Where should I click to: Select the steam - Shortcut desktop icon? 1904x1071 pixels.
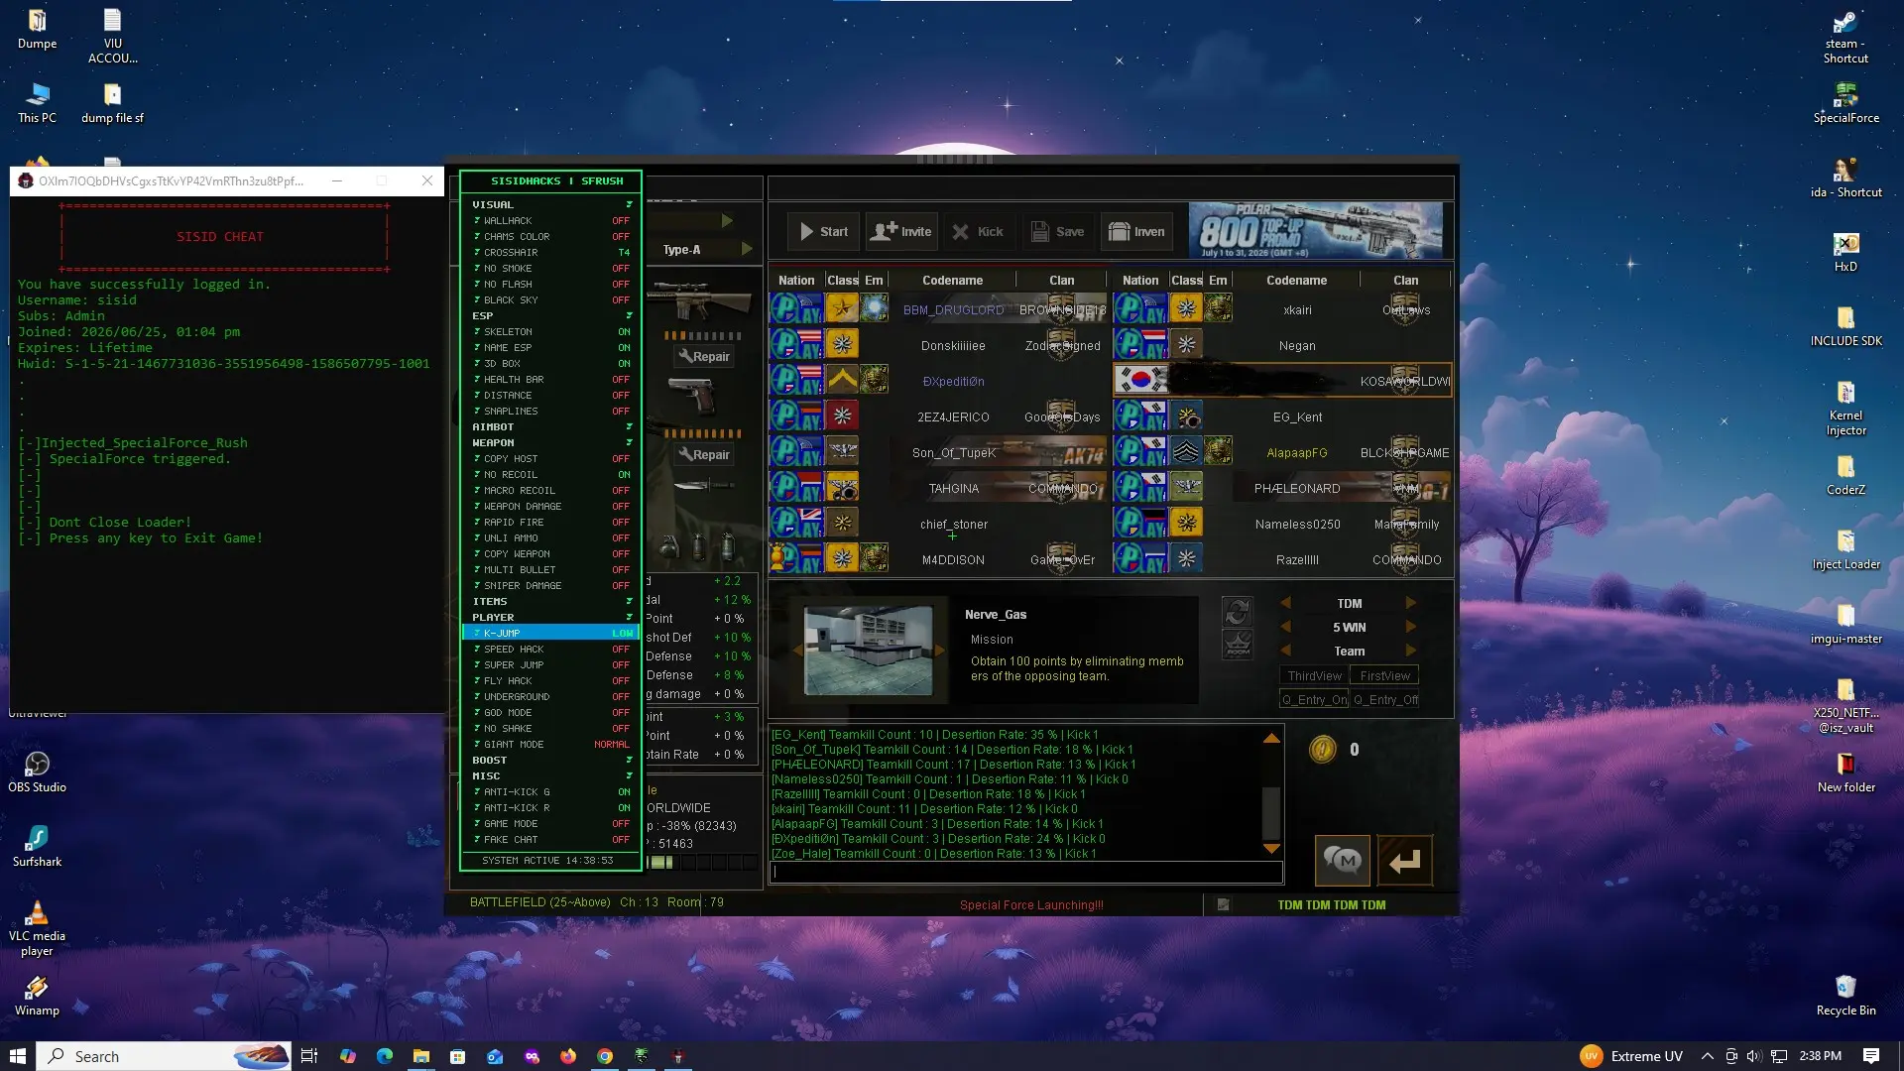1845,37
